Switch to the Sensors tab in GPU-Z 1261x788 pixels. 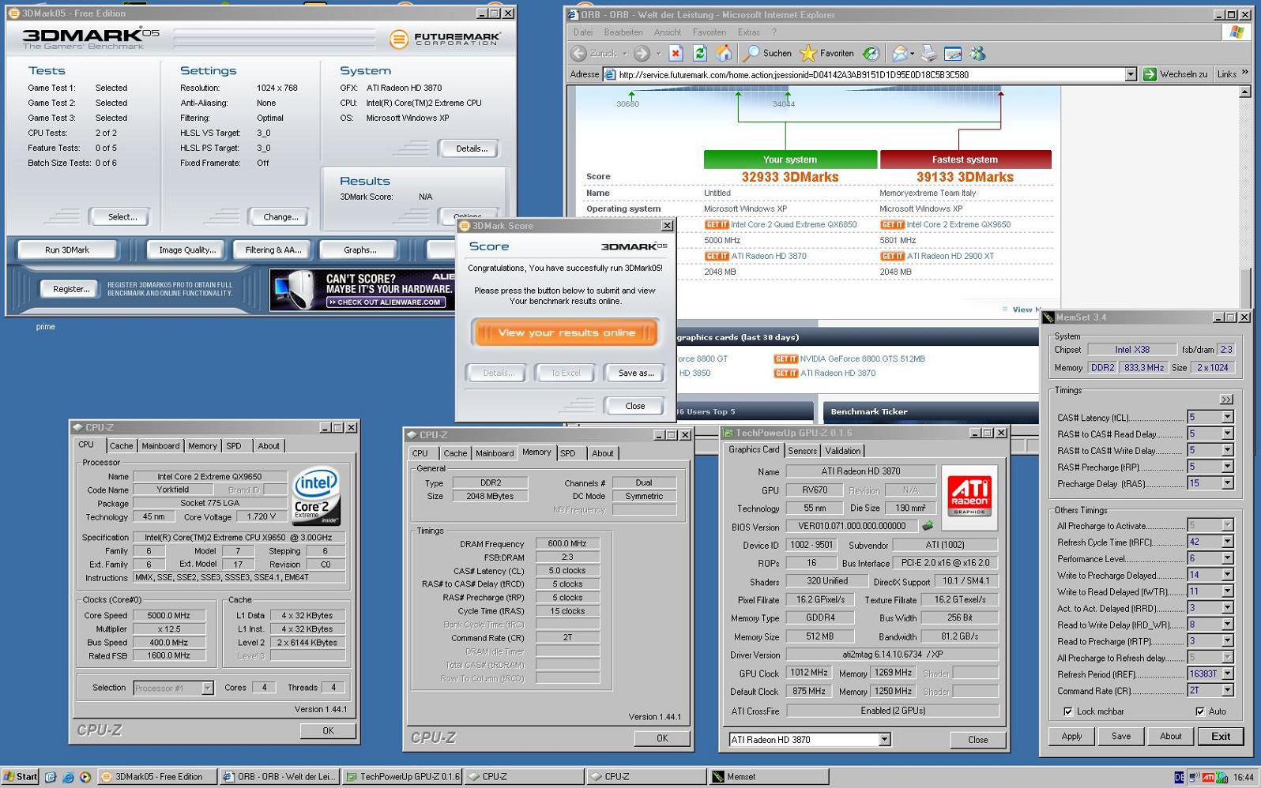[x=802, y=451]
